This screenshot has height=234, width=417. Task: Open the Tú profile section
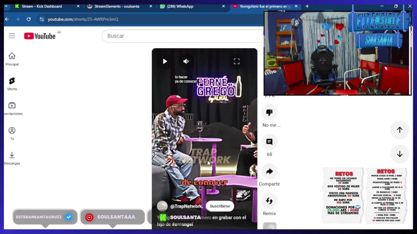tap(12, 134)
